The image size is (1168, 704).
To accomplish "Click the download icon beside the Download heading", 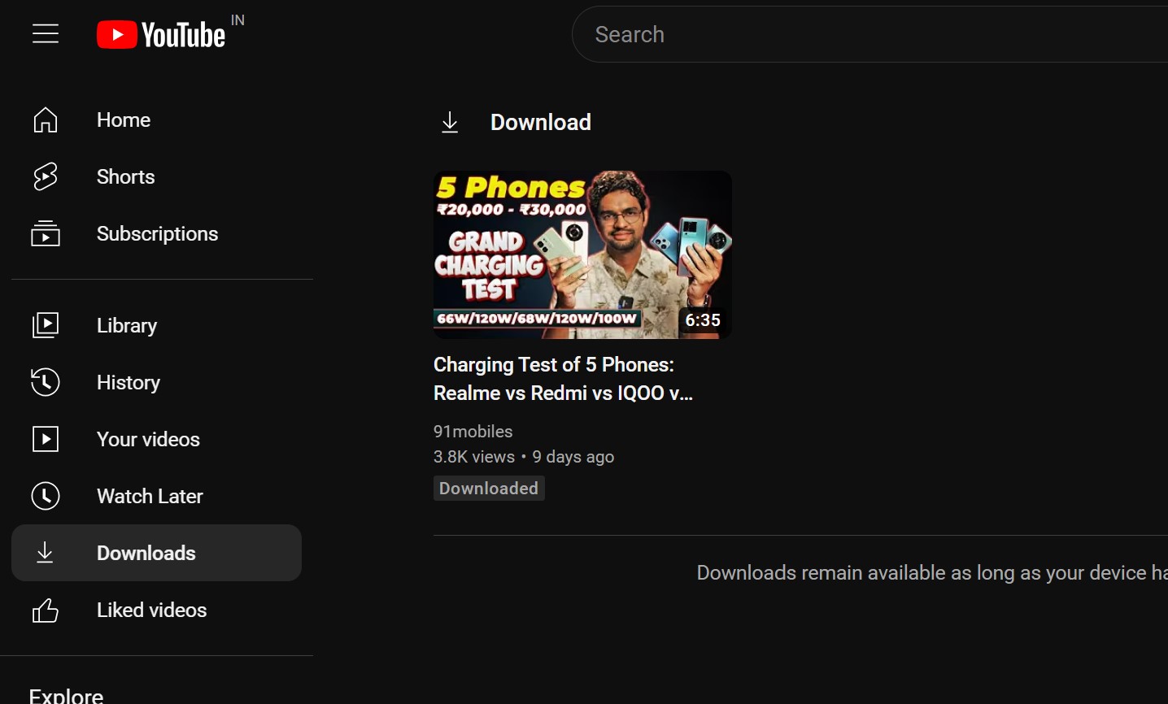I will (x=450, y=122).
